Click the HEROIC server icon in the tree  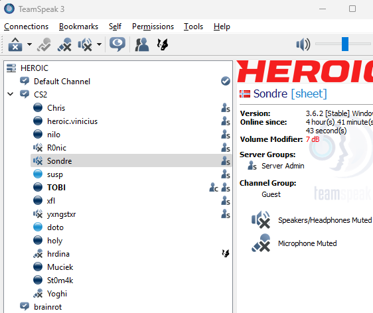tap(11, 68)
